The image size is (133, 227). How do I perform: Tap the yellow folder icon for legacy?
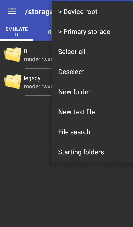click(x=12, y=82)
